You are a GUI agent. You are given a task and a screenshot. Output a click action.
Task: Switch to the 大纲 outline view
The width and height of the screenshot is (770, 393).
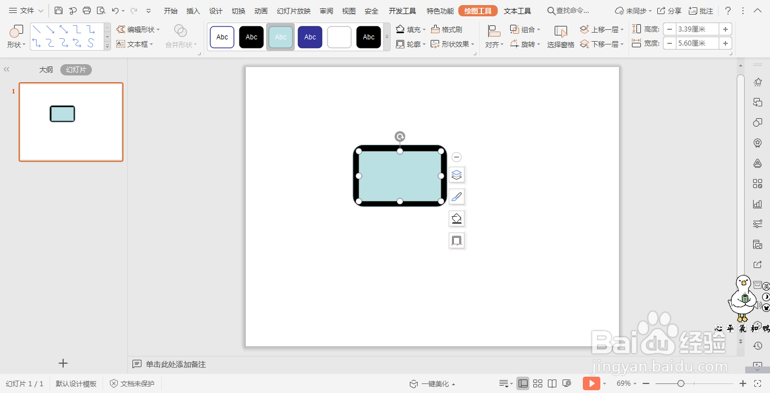click(46, 70)
